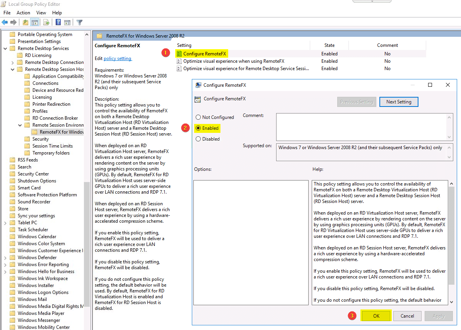This screenshot has height=330, width=461.
Task: Open the Action menu
Action: click(23, 12)
